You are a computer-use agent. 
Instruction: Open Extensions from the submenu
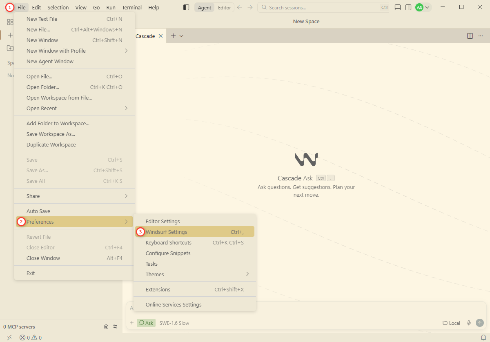[195, 289]
